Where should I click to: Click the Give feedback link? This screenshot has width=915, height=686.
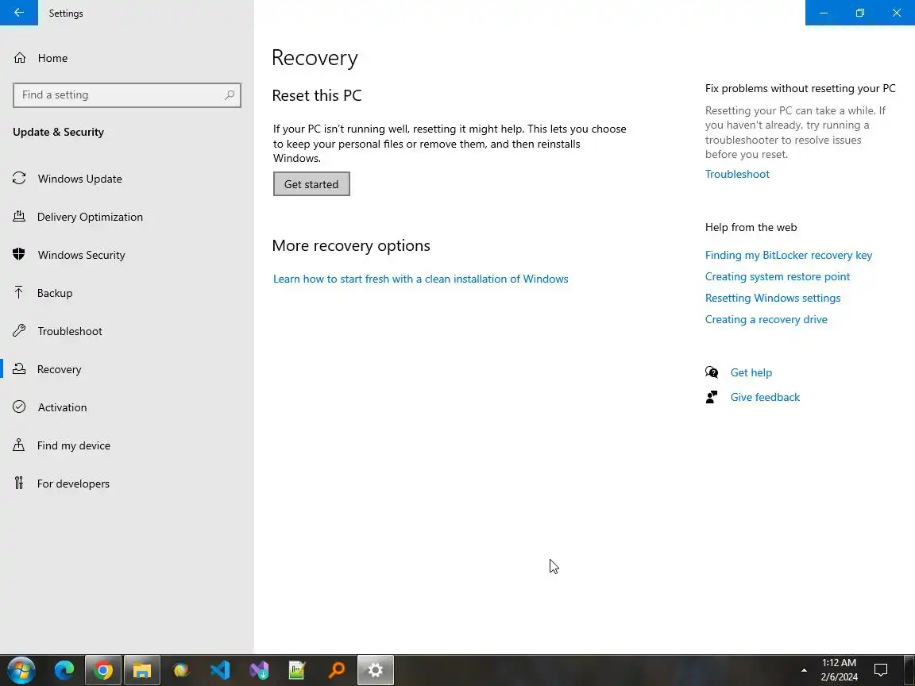[x=765, y=397]
